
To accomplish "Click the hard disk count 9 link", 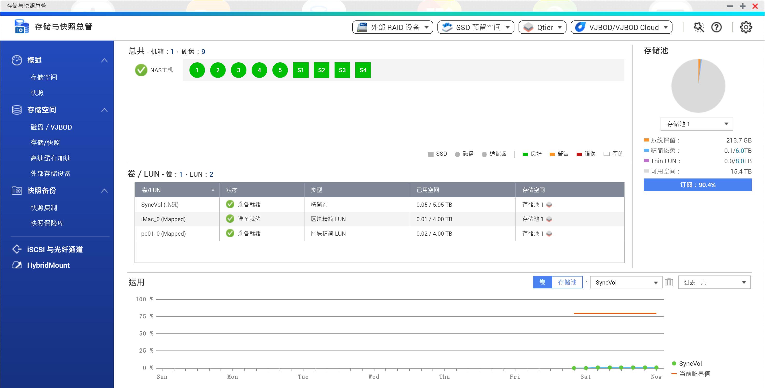I will click(203, 51).
